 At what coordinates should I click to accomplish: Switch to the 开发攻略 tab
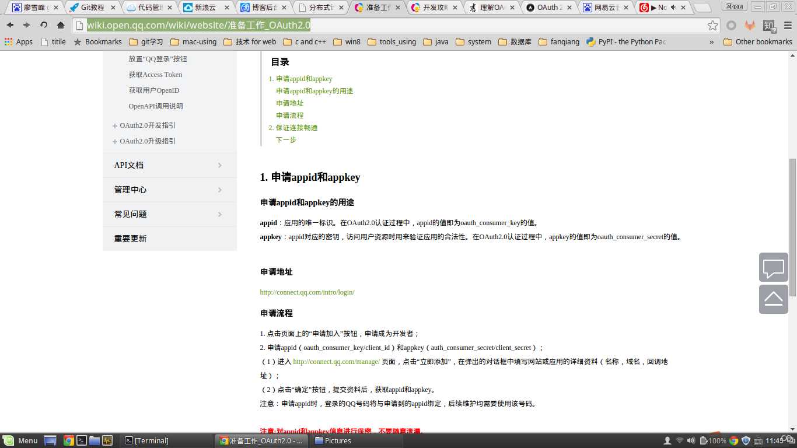(434, 8)
